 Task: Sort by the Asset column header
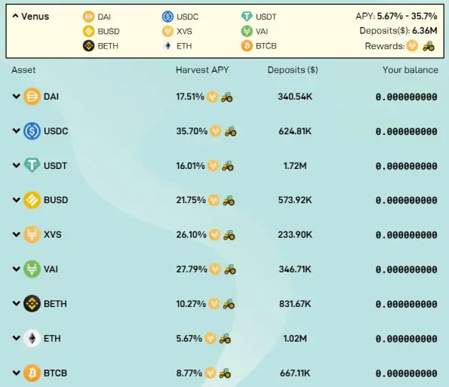point(23,70)
